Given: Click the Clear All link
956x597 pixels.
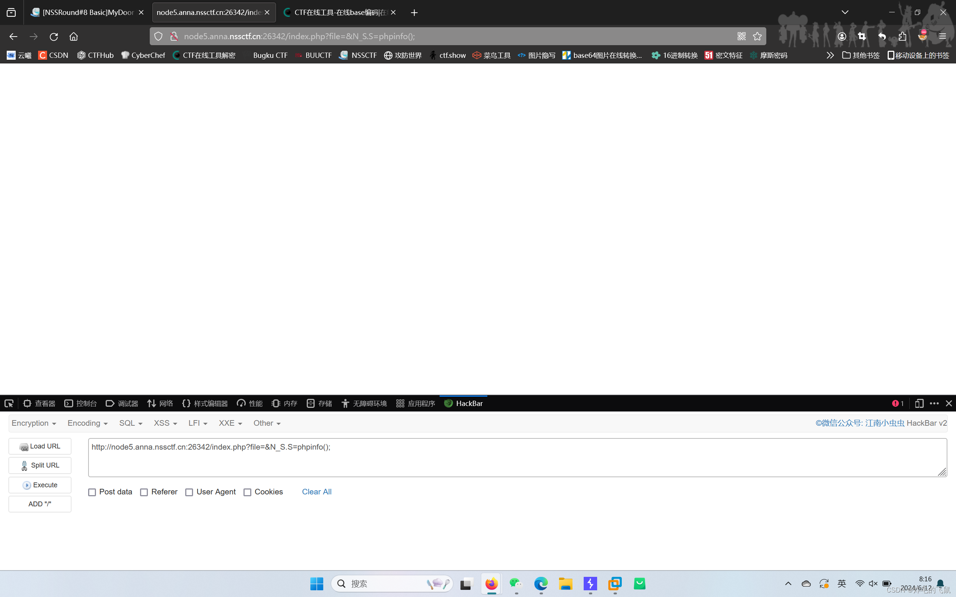Looking at the screenshot, I should [316, 491].
